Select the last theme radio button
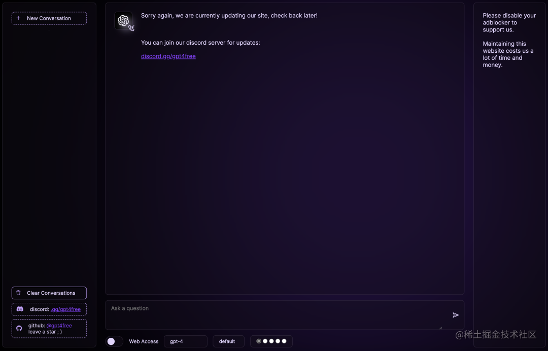This screenshot has width=548, height=351. [284, 341]
